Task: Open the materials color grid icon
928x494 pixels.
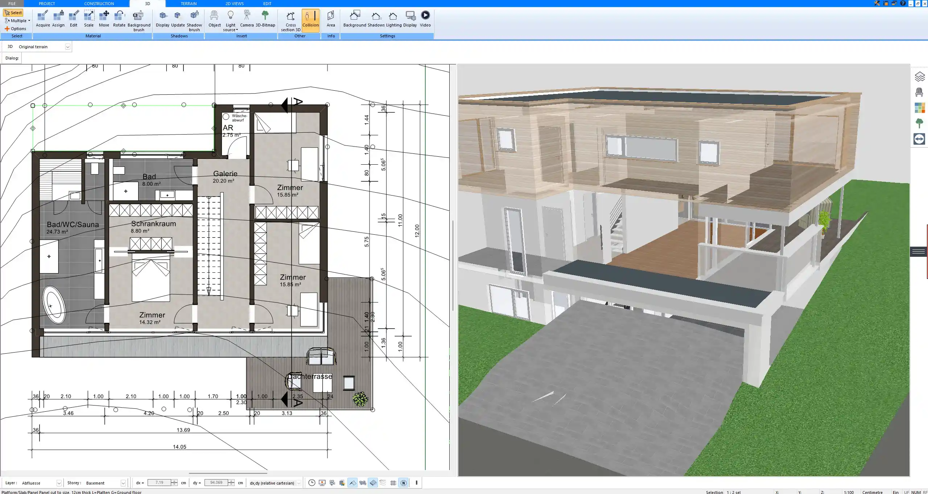Action: click(x=919, y=108)
